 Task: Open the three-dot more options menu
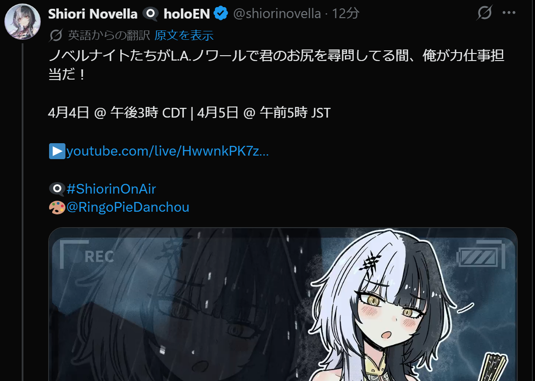(509, 13)
